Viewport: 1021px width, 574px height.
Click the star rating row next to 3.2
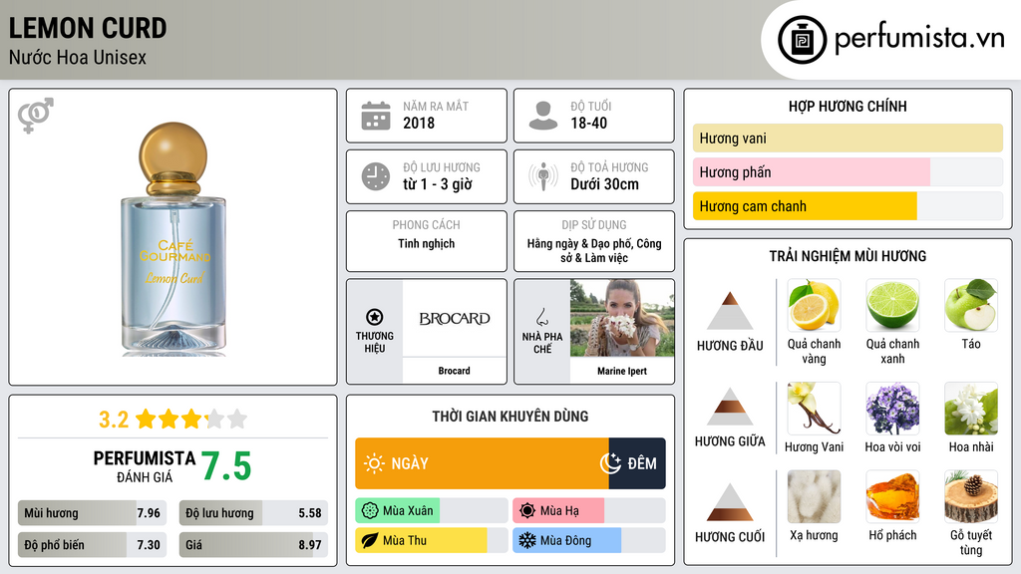click(x=191, y=420)
